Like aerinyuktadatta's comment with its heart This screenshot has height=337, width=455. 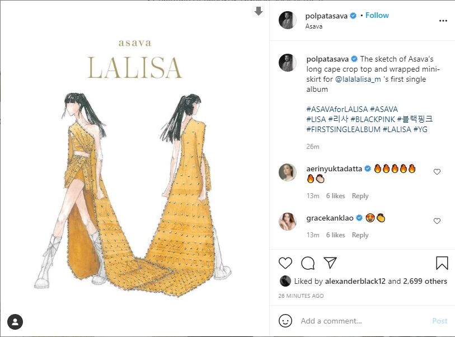(437, 172)
